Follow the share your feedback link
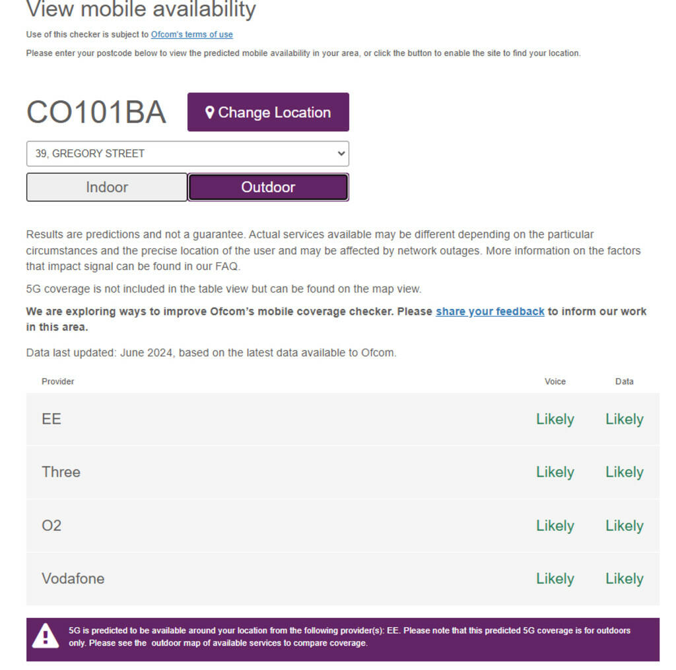Image resolution: width=676 pixels, height=670 pixels. [x=490, y=312]
